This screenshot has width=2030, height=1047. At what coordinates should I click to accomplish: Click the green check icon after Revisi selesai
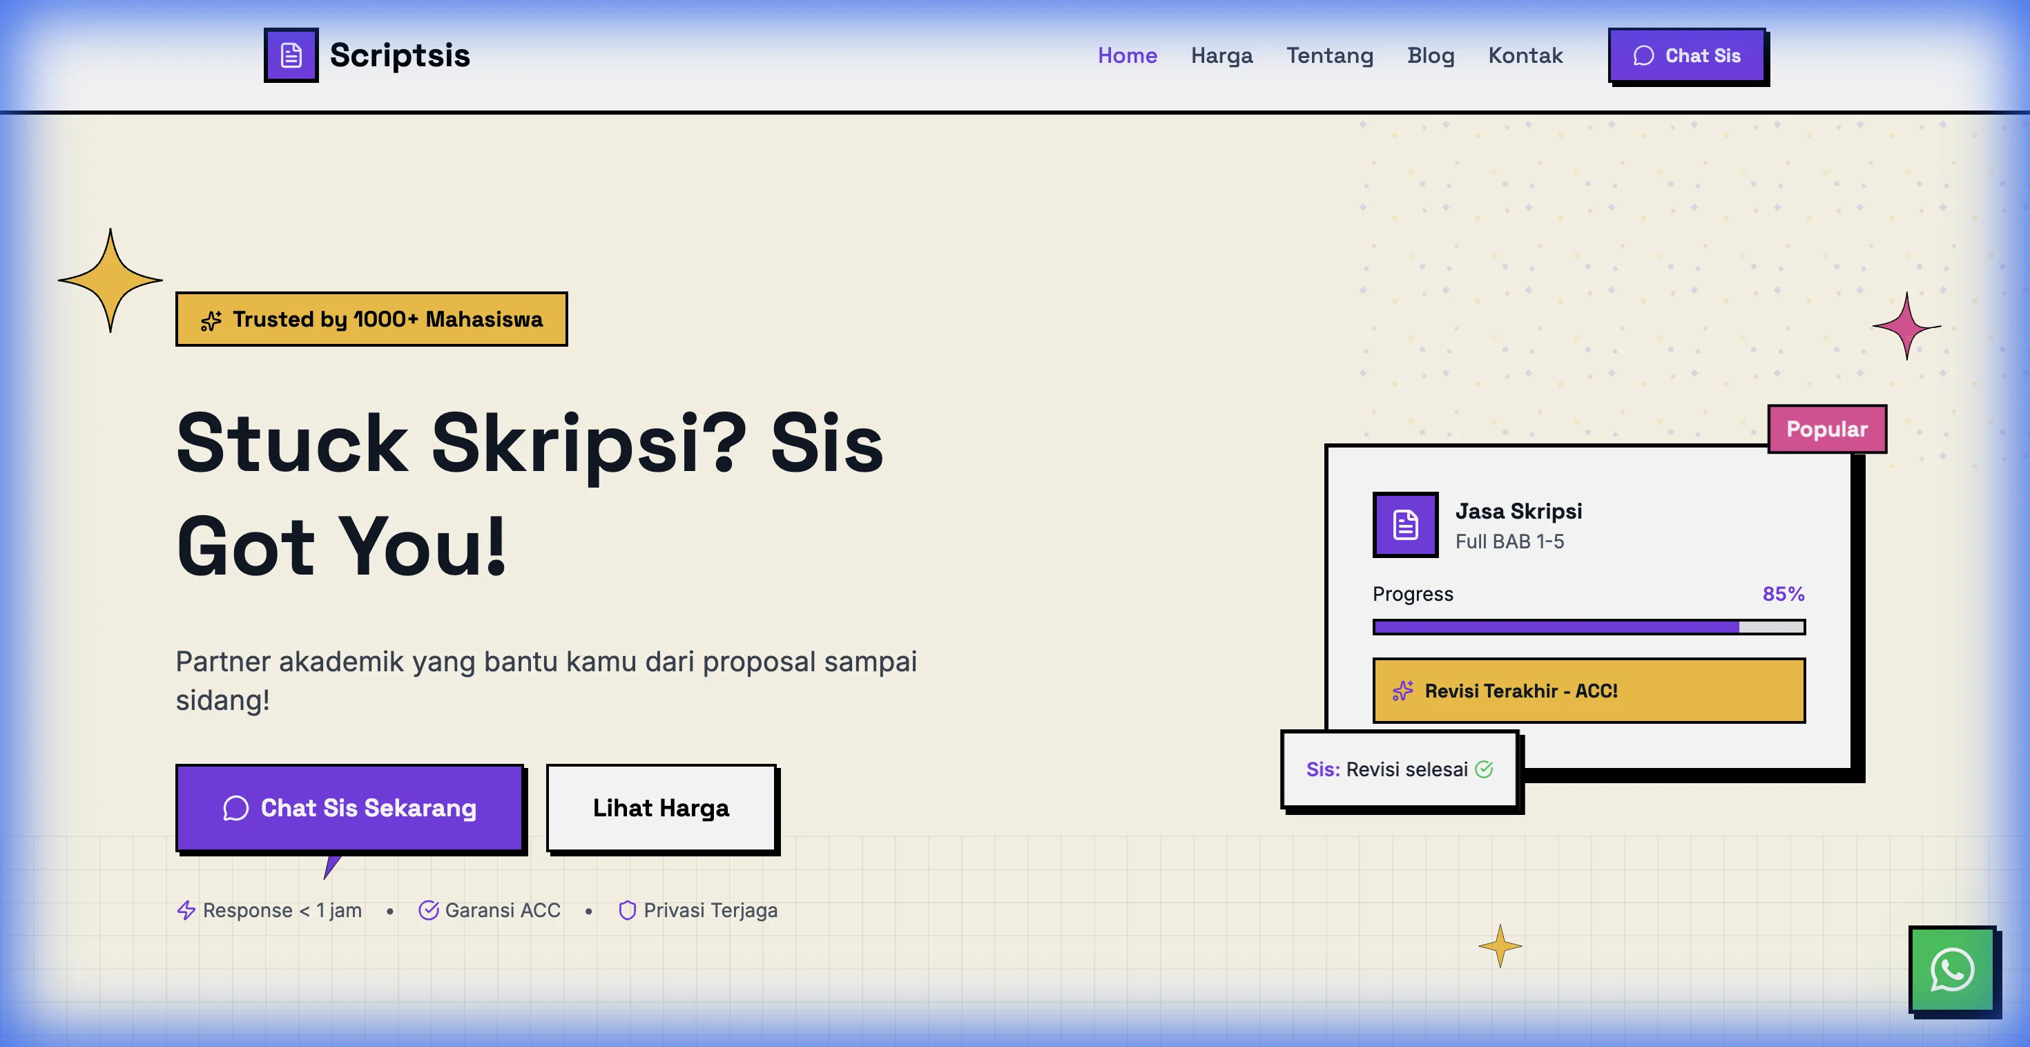(x=1485, y=769)
